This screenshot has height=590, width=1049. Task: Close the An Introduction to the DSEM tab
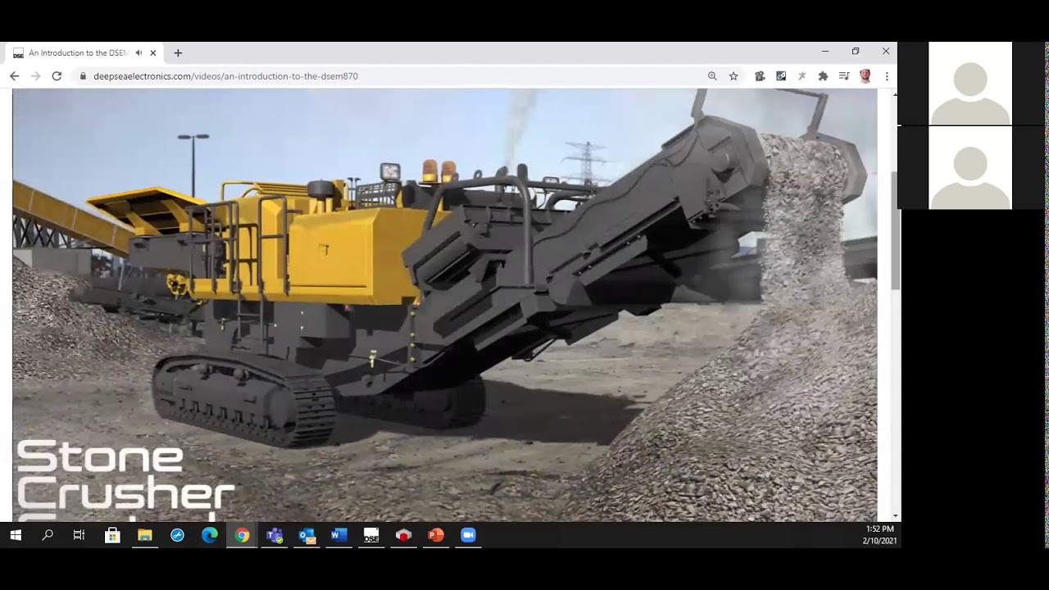pos(153,53)
